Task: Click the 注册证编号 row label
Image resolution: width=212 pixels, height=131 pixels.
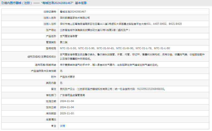Action: tap(50, 12)
